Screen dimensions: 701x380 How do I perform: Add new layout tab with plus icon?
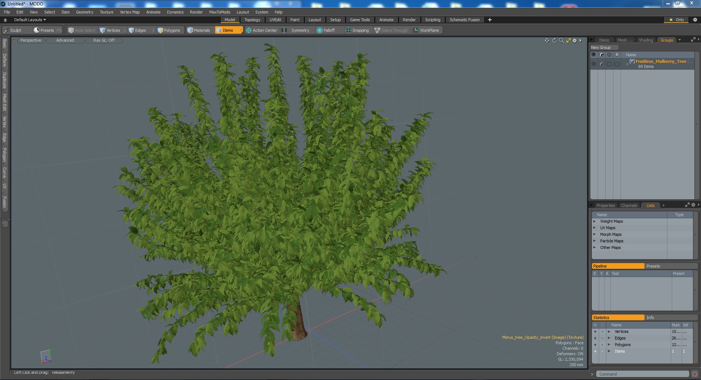coord(490,20)
